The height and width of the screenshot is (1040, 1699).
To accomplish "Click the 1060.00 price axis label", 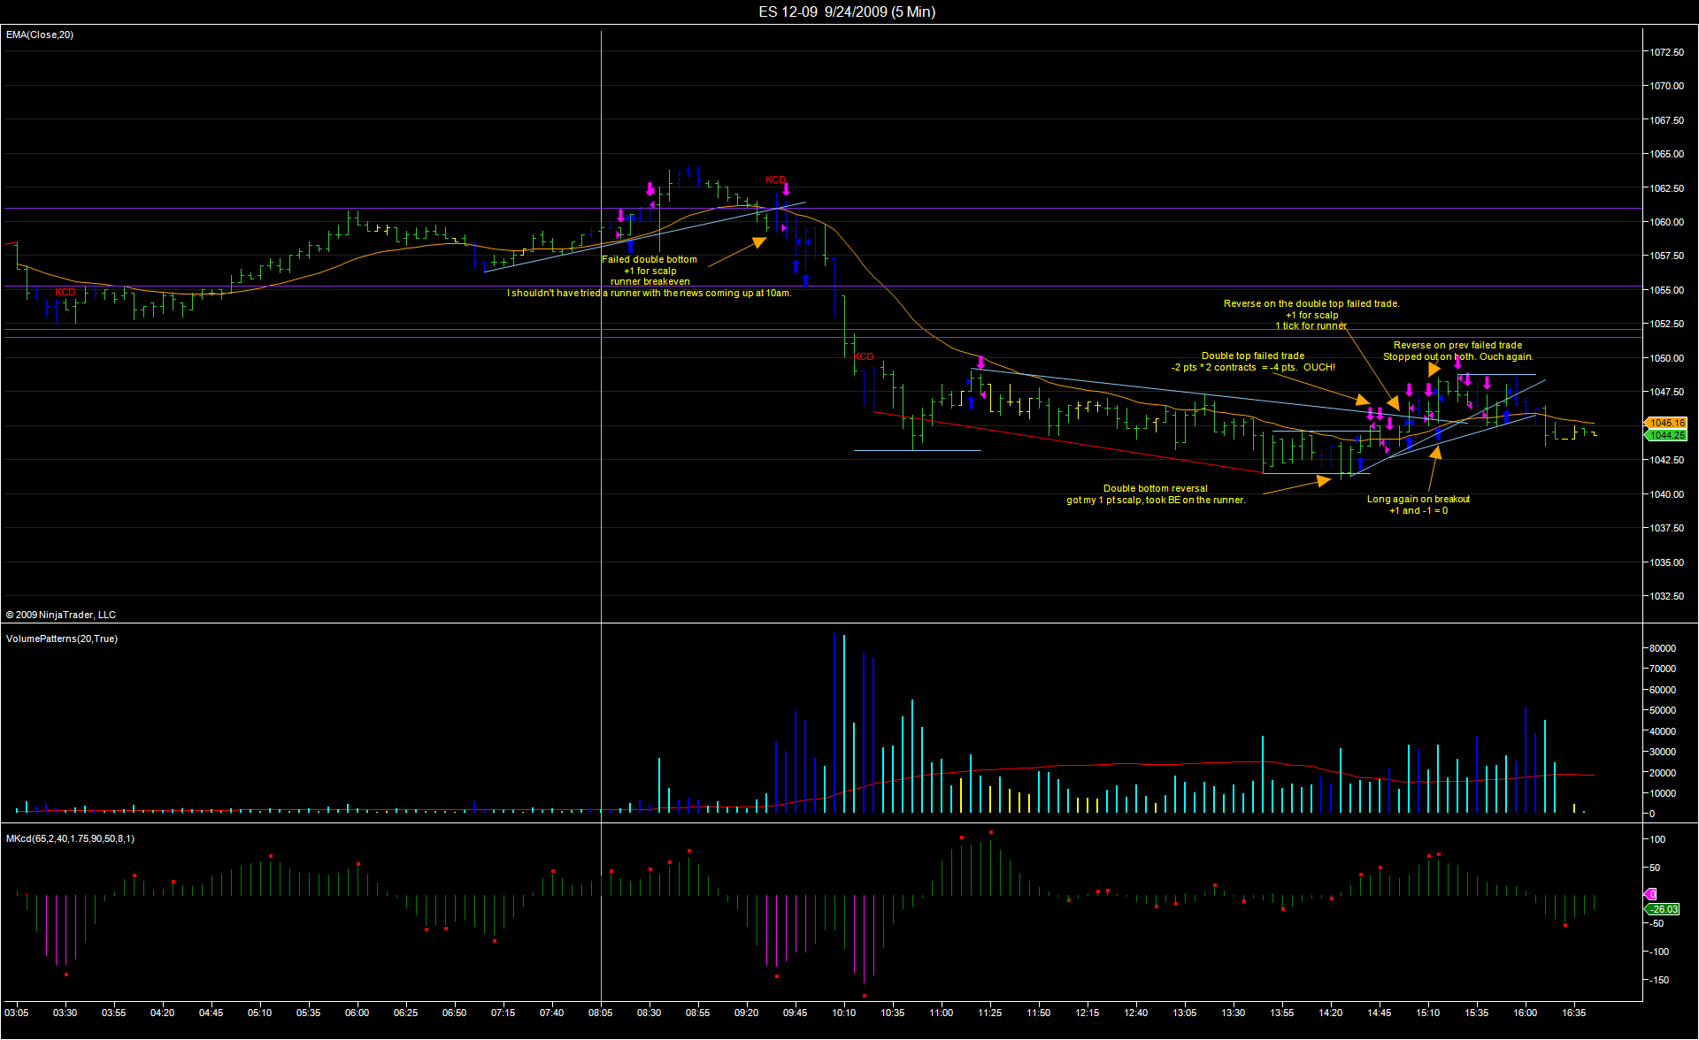I will tap(1666, 222).
